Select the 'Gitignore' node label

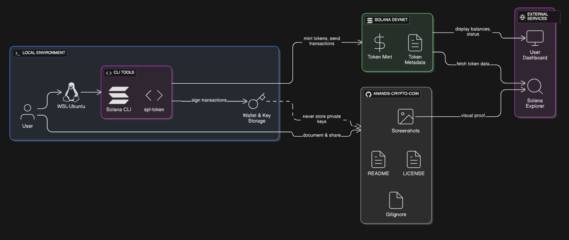[x=396, y=214]
